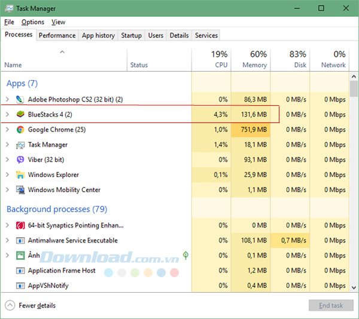Click the Viber process icon
Viewport: 359px width, 319px height.
click(x=20, y=159)
